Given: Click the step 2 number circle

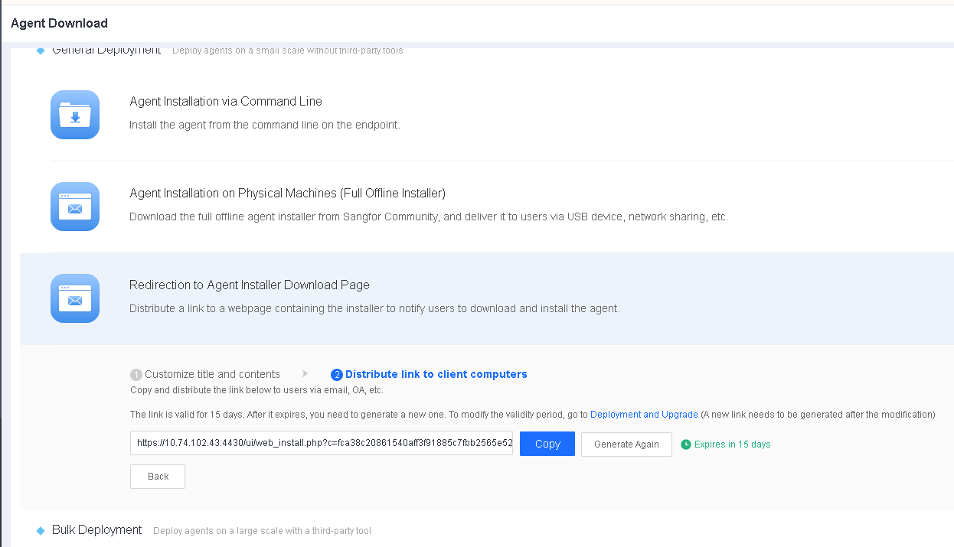Looking at the screenshot, I should [337, 375].
